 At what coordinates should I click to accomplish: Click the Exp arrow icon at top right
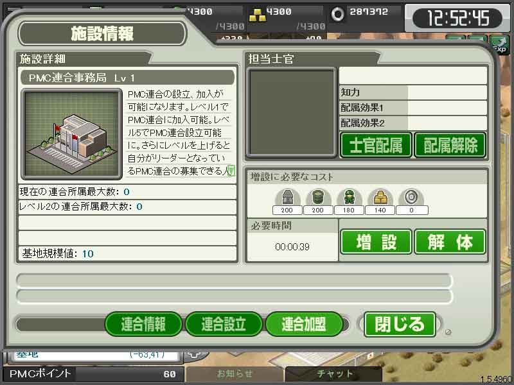[499, 45]
